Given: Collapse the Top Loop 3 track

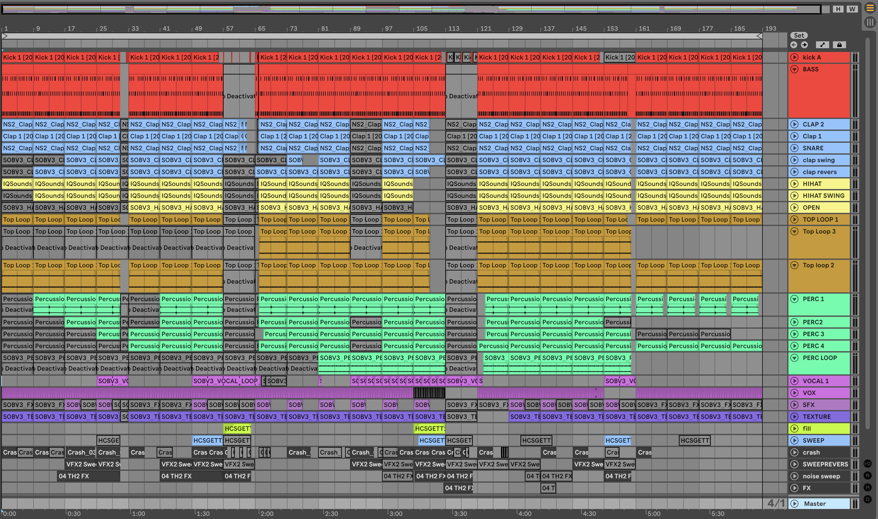Looking at the screenshot, I should coord(794,232).
